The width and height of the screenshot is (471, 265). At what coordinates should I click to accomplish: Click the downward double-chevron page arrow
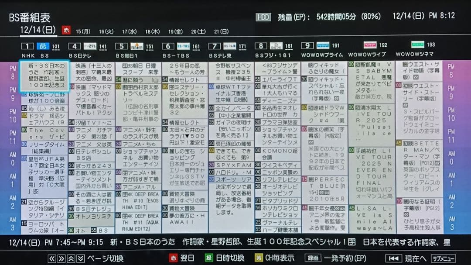[81, 258]
